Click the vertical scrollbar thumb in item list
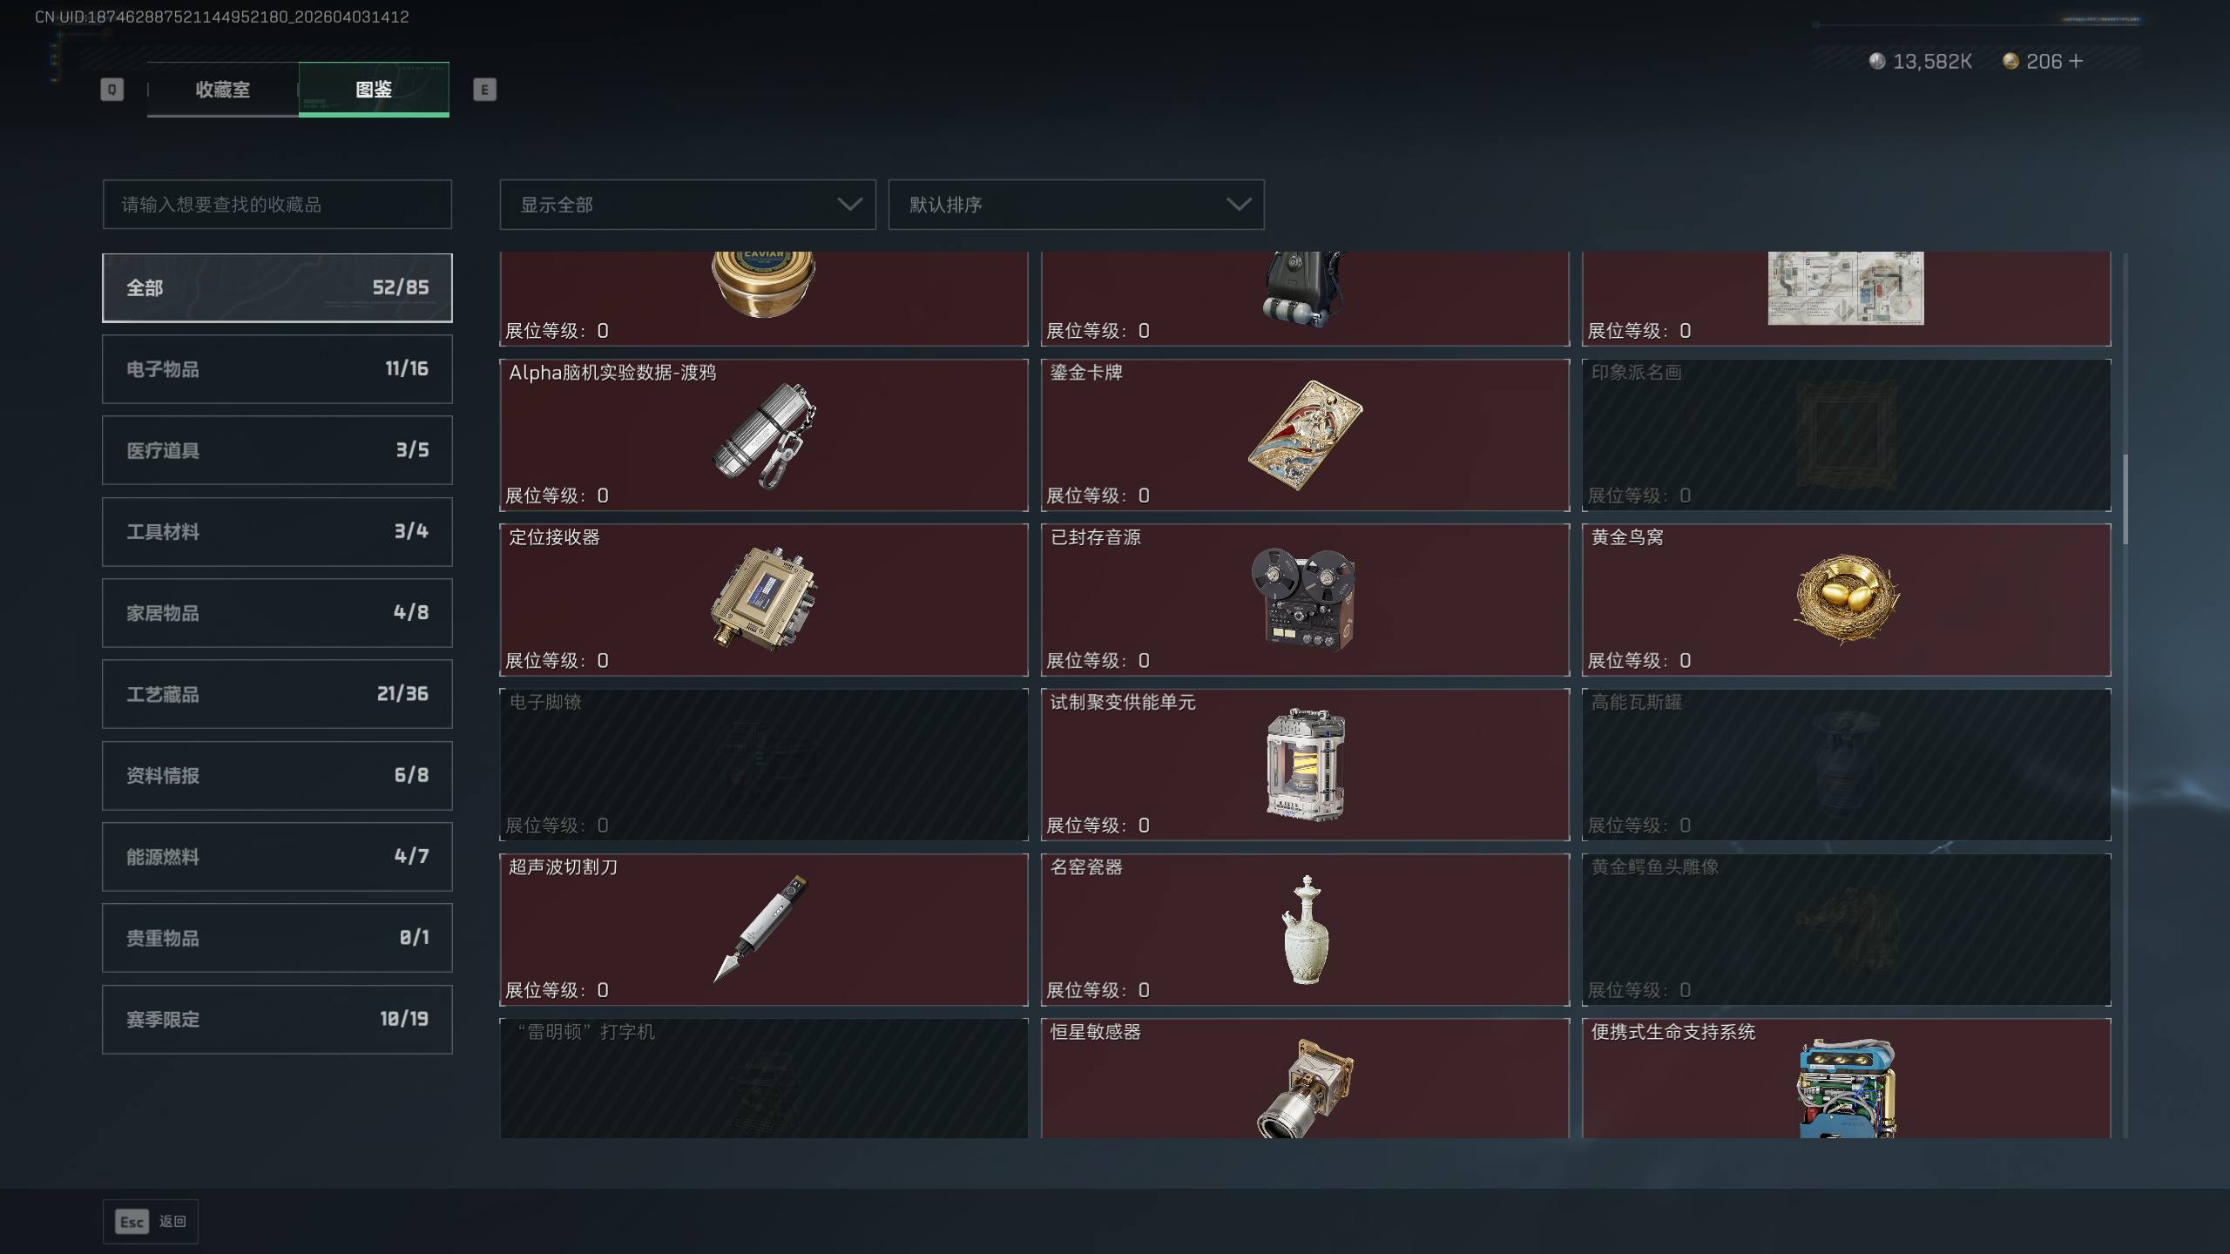The image size is (2230, 1254). [2125, 500]
